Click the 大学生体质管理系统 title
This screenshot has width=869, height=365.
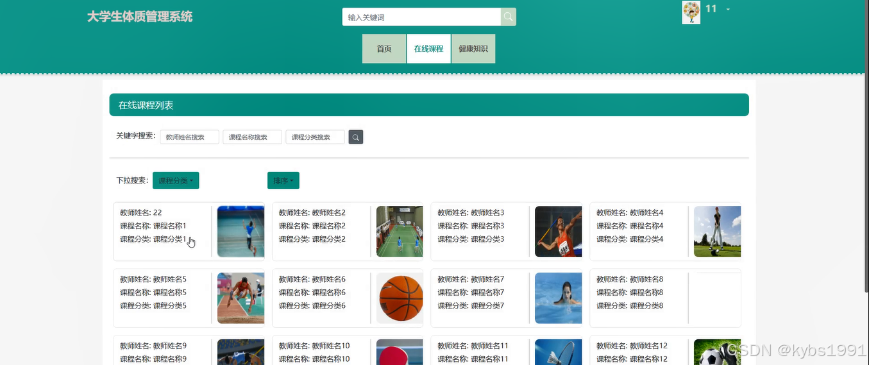[140, 17]
